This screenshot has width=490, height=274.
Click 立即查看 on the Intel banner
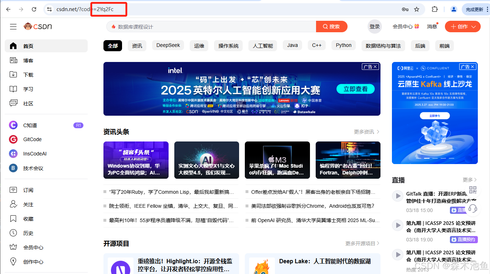click(x=355, y=89)
